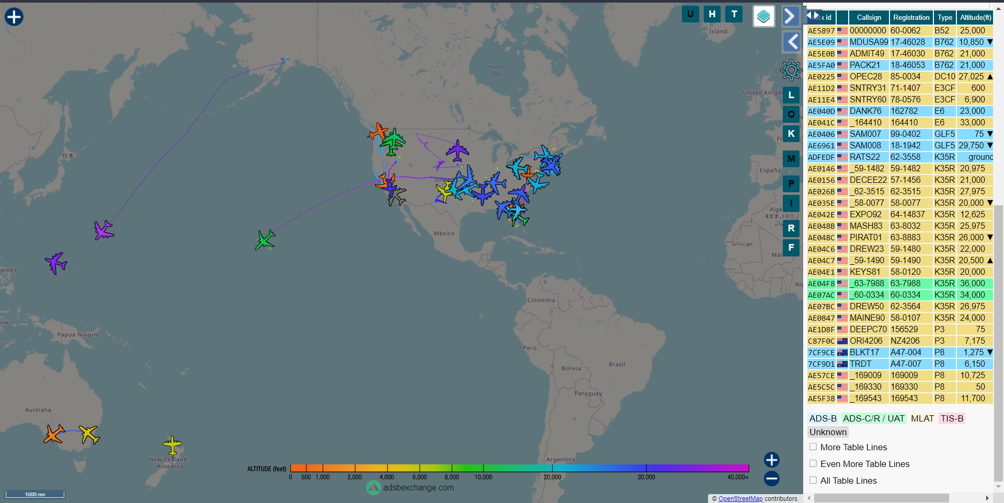Image resolution: width=1004 pixels, height=503 pixels.
Task: Select orange aircraft over Pacific Northwest
Action: pos(378,132)
